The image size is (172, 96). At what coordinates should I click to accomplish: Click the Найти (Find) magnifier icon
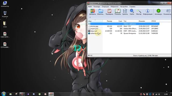pos(132,11)
